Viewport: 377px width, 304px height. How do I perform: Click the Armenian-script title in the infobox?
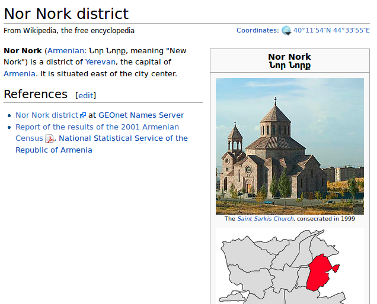click(x=289, y=66)
